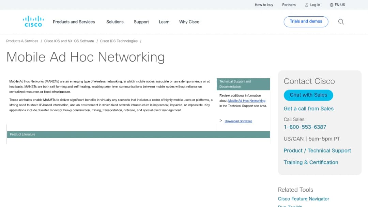This screenshot has width=368, height=207.
Task: Open Cisco Feature Navigator link
Action: click(x=304, y=199)
